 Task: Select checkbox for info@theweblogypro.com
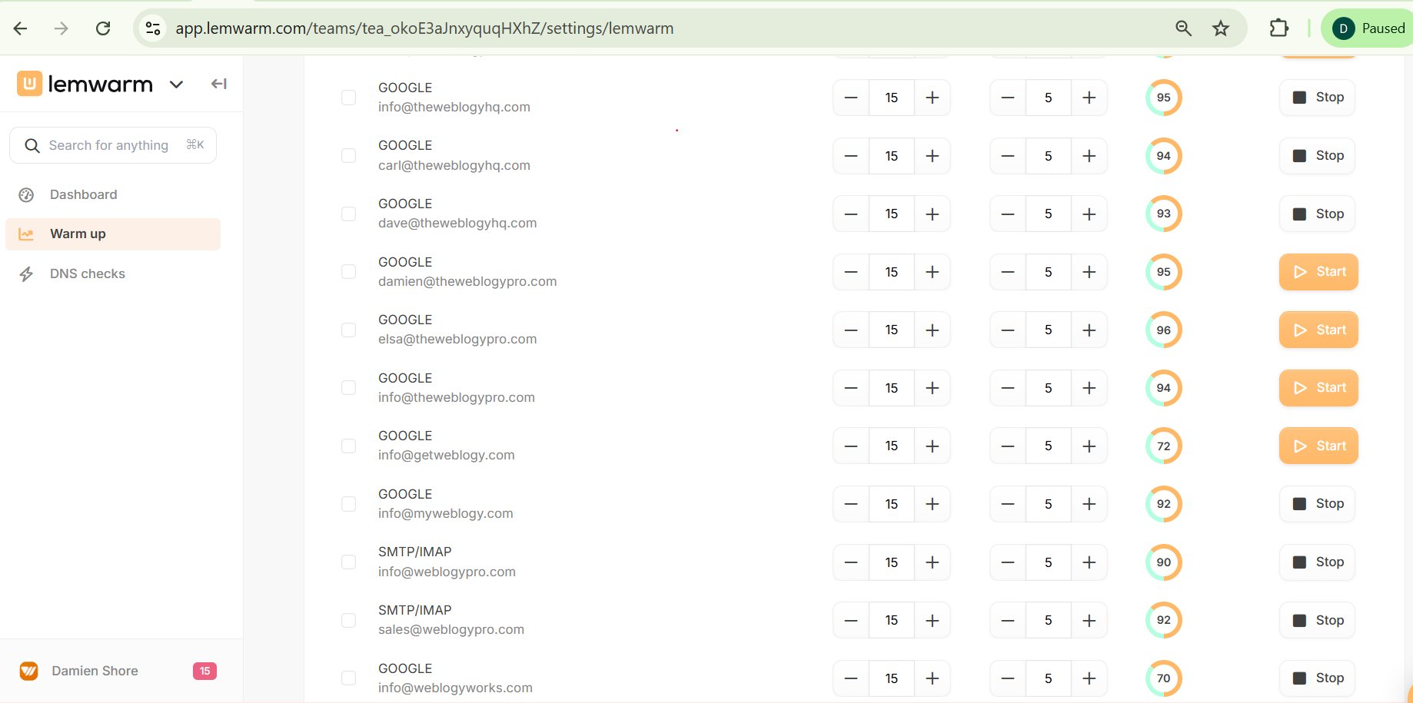click(348, 387)
